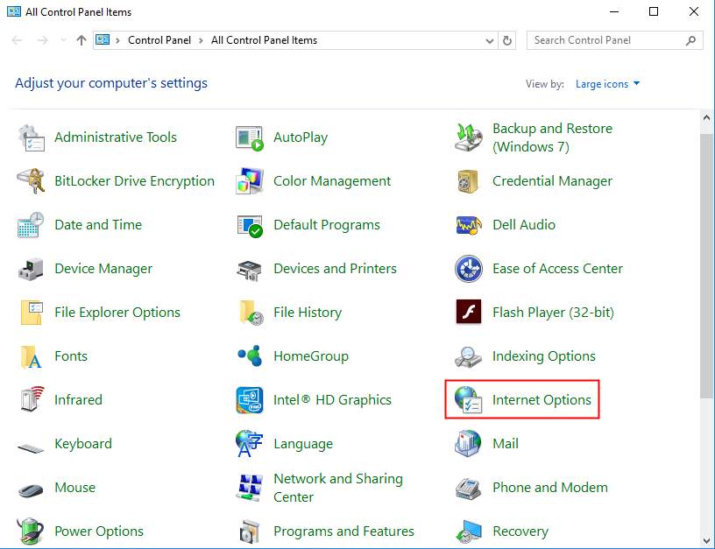Click the BitLocker Drive Encryption icon
Screen dimensions: 715x549
[x=31, y=181]
